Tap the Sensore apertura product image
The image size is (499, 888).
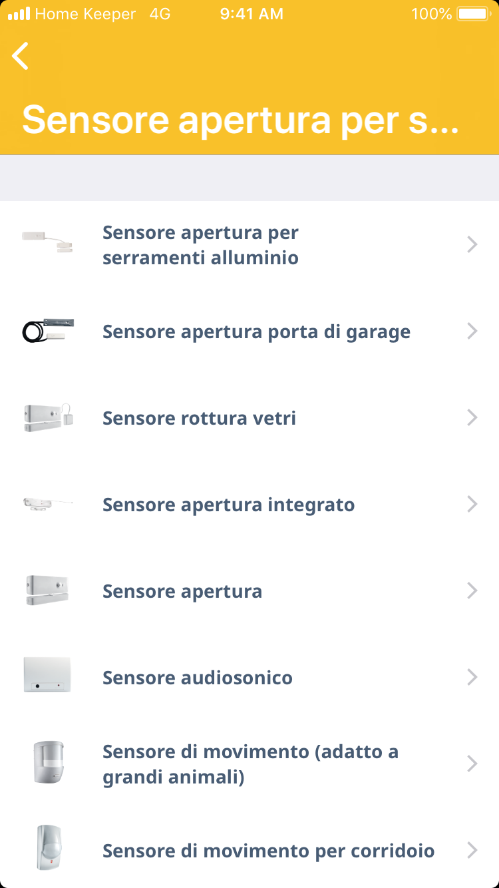click(47, 590)
